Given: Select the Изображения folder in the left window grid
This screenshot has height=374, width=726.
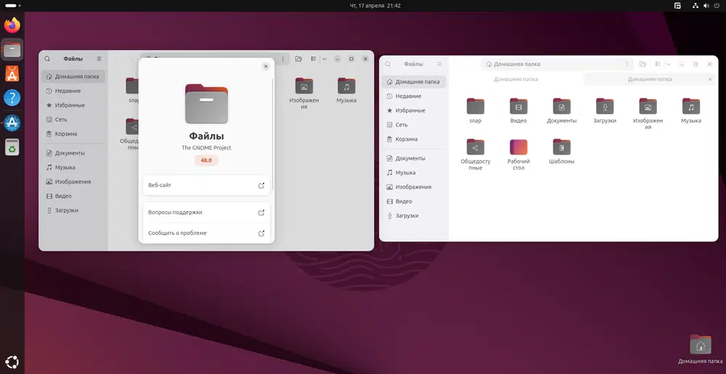Looking at the screenshot, I should [303, 93].
